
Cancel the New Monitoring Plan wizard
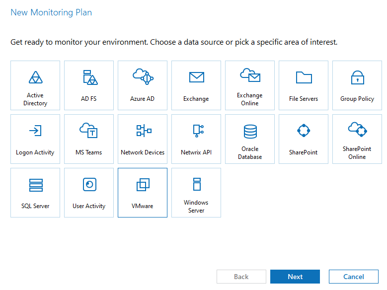354,277
